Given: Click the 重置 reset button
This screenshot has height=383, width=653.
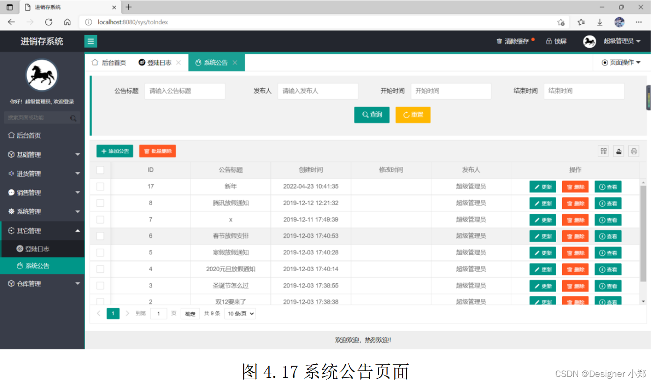Looking at the screenshot, I should tap(413, 115).
